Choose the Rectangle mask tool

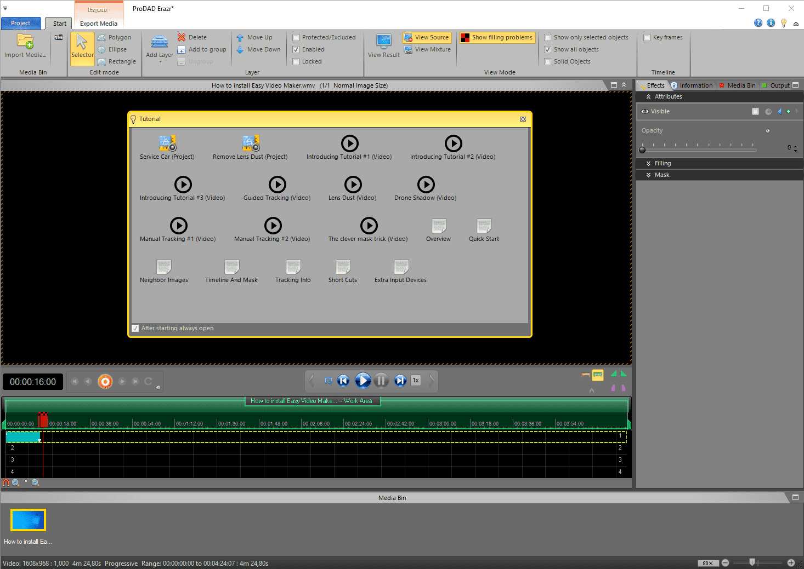(x=117, y=61)
